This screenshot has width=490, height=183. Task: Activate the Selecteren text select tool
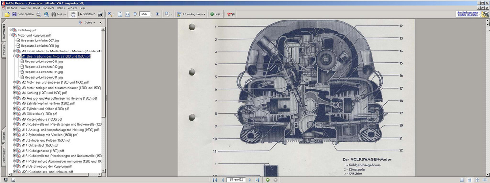pos(87,14)
